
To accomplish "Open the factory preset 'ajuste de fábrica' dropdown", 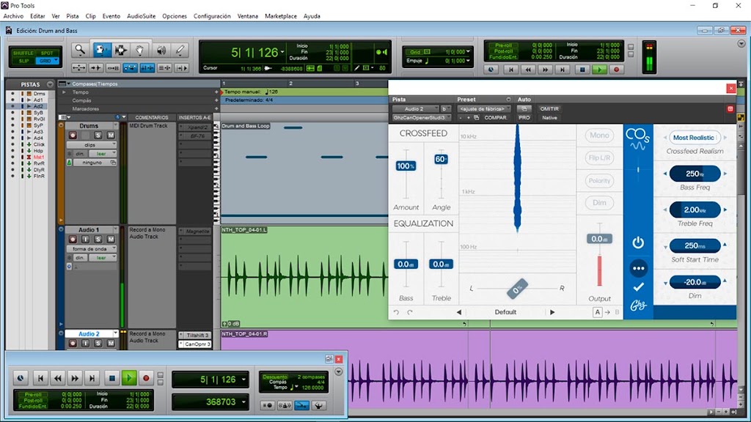I will tap(484, 109).
